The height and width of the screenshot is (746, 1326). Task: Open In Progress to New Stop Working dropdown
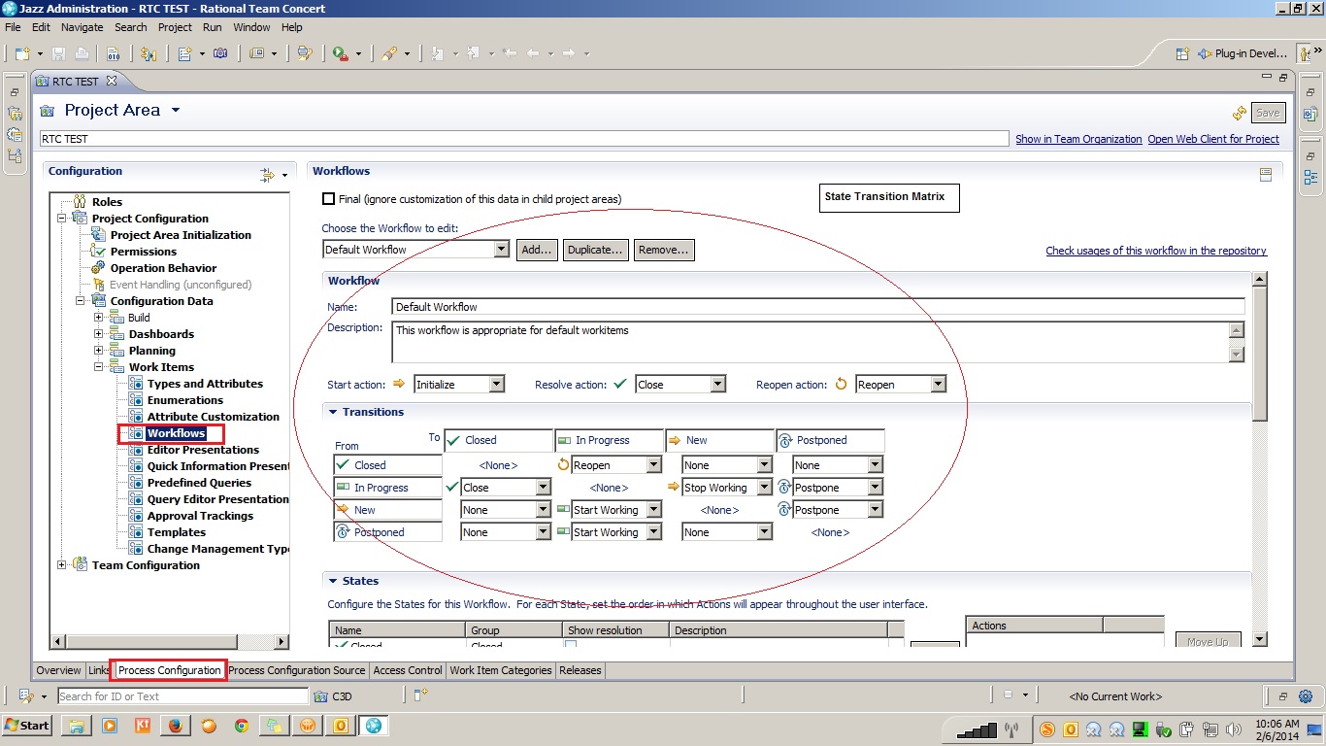[765, 488]
